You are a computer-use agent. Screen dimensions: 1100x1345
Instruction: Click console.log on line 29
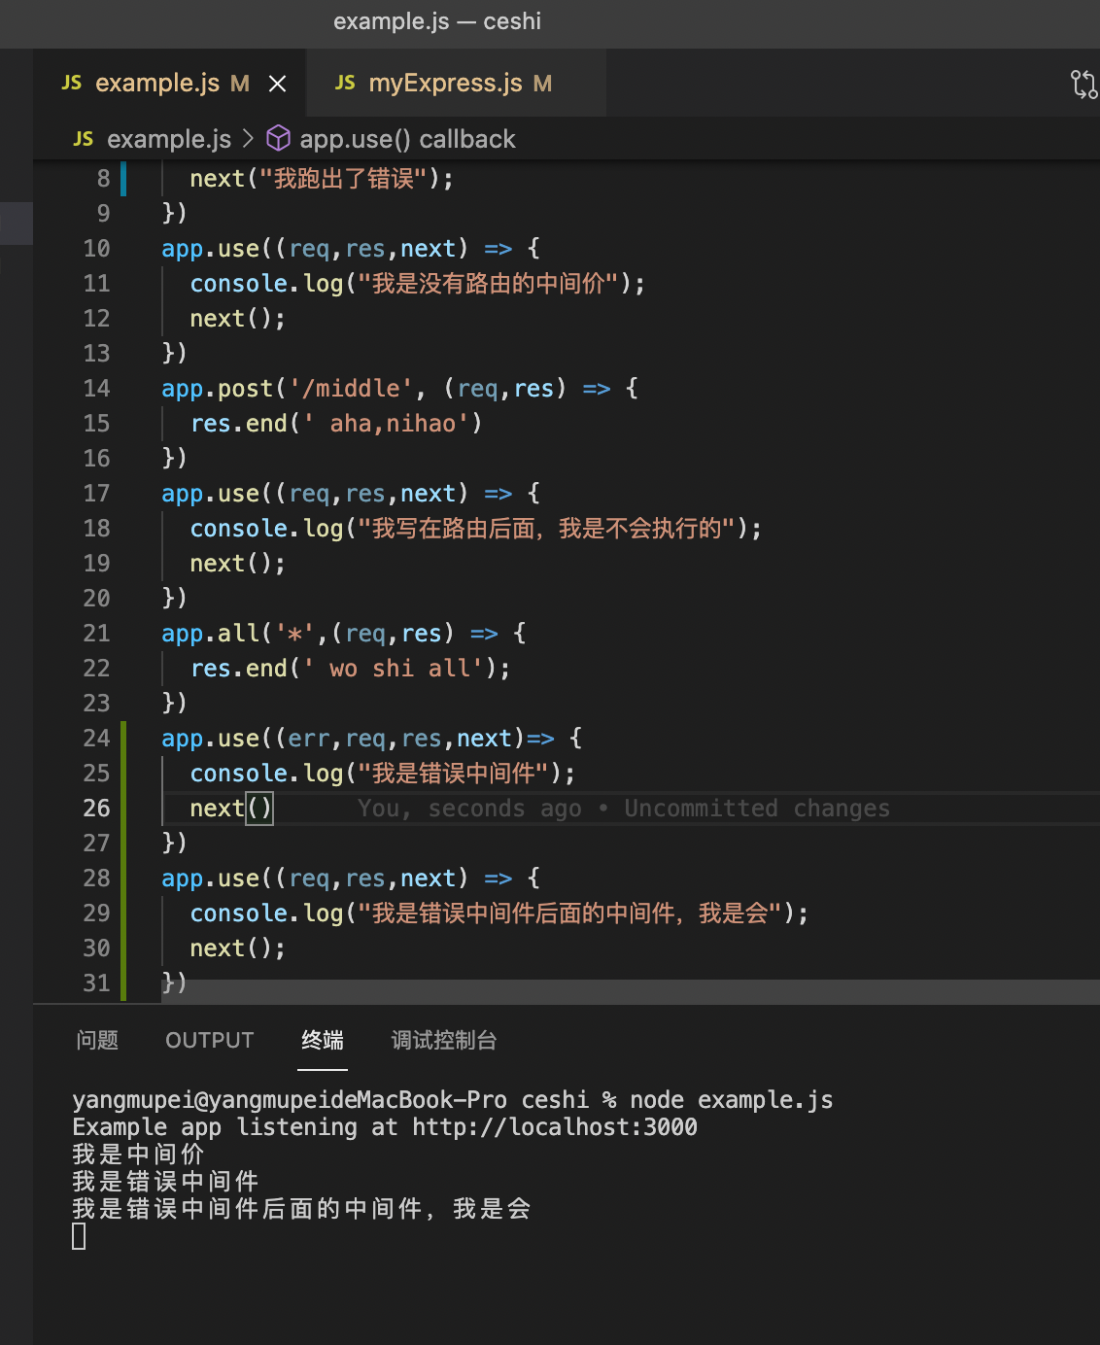click(x=267, y=914)
